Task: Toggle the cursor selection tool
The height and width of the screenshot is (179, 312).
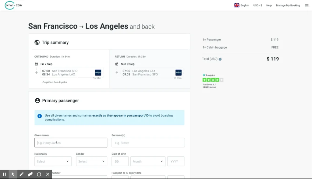Action: click(13, 174)
